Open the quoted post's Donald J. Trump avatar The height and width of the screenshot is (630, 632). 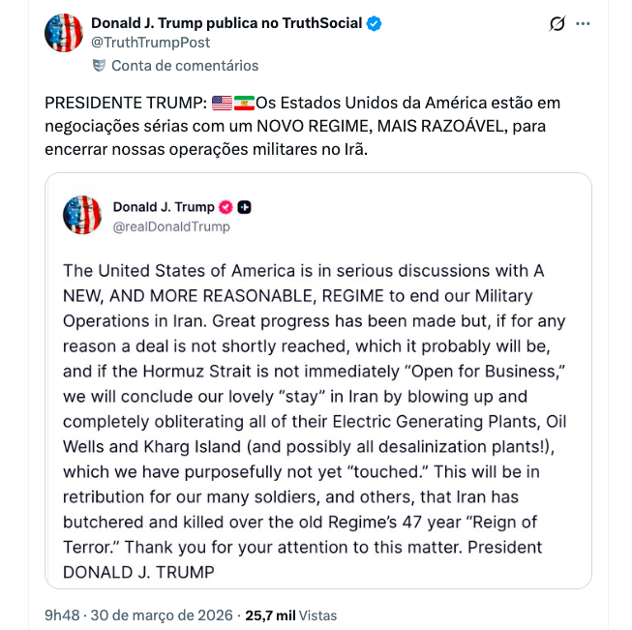coord(82,215)
